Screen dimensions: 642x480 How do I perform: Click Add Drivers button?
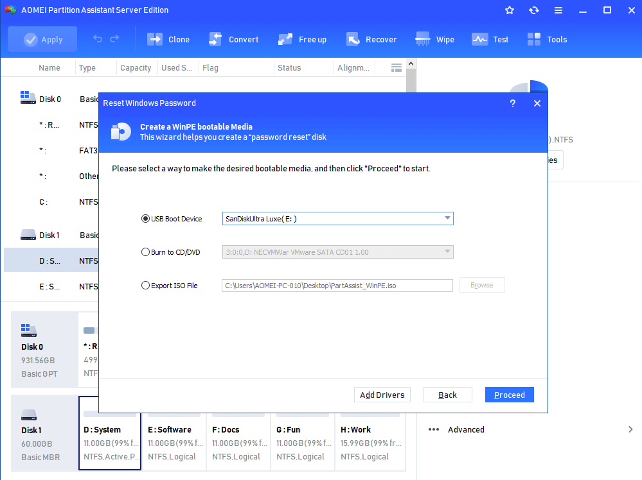click(x=382, y=395)
